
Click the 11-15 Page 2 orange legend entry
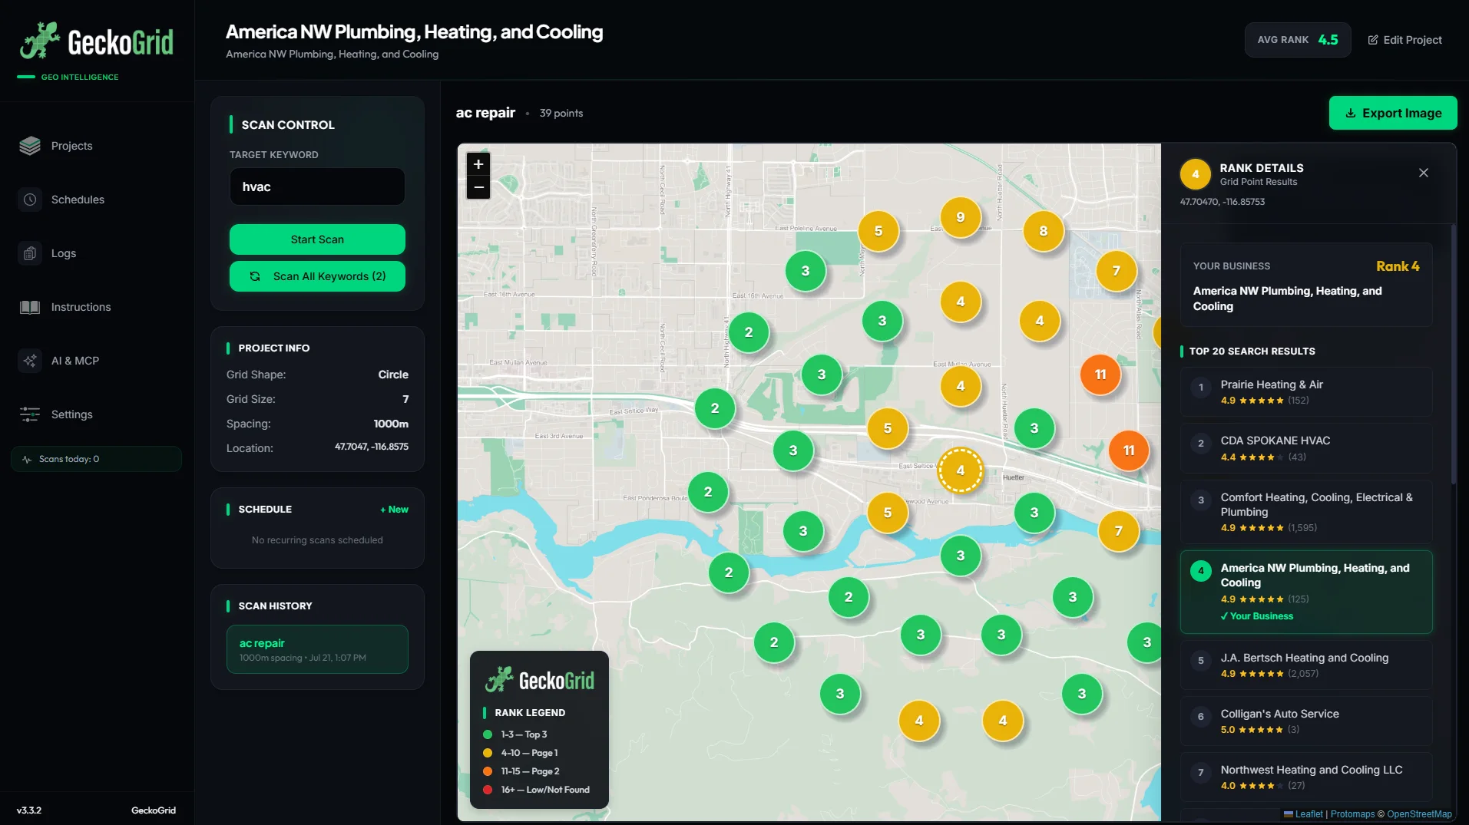(x=521, y=771)
